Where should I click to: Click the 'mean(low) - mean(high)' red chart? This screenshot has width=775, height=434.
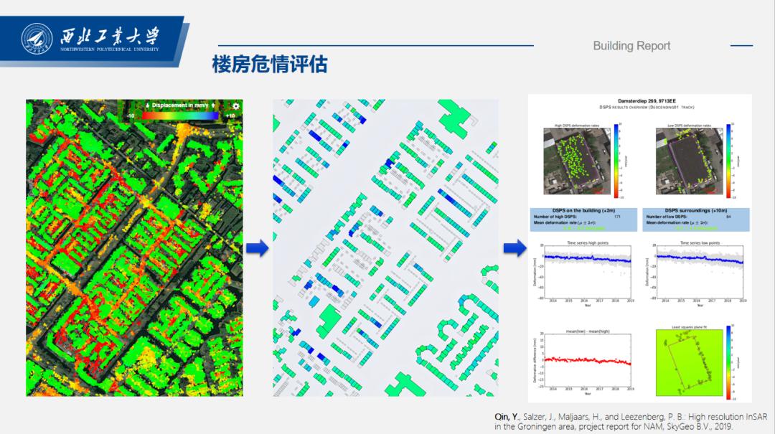587,361
